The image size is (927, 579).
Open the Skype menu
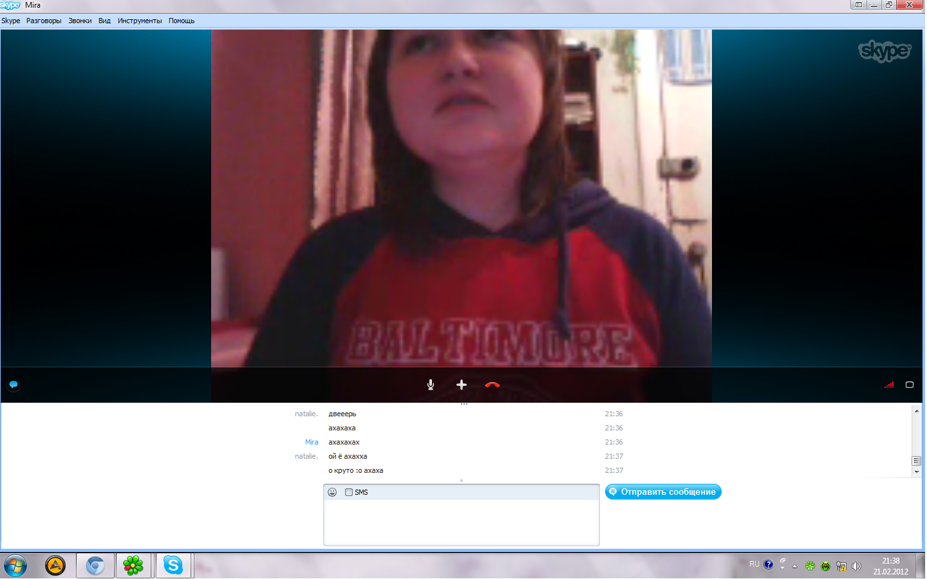click(11, 21)
